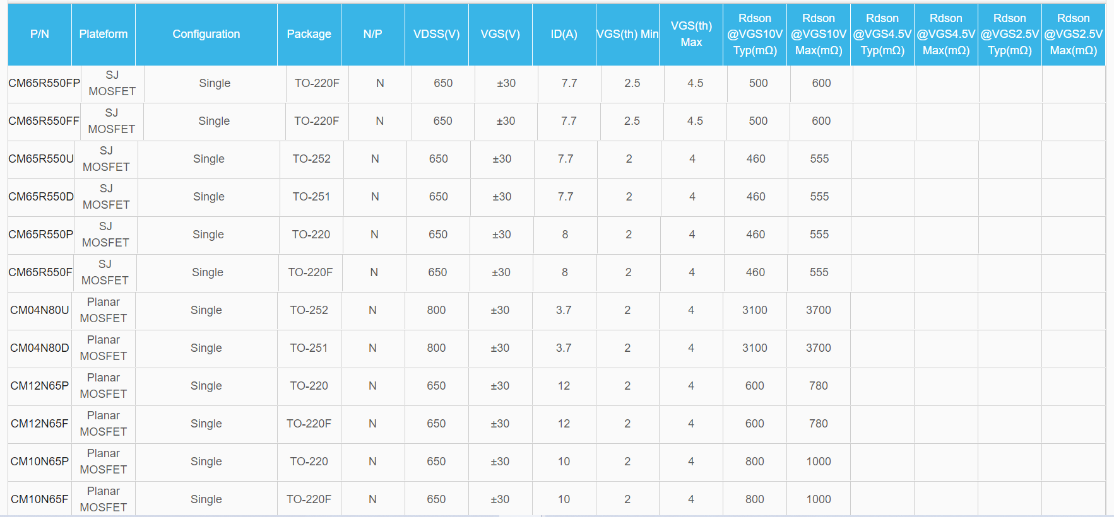1114x517 pixels.
Task: Click 2.5 VGS(th) Min in CM65R550FF row
Action: pyautogui.click(x=632, y=121)
